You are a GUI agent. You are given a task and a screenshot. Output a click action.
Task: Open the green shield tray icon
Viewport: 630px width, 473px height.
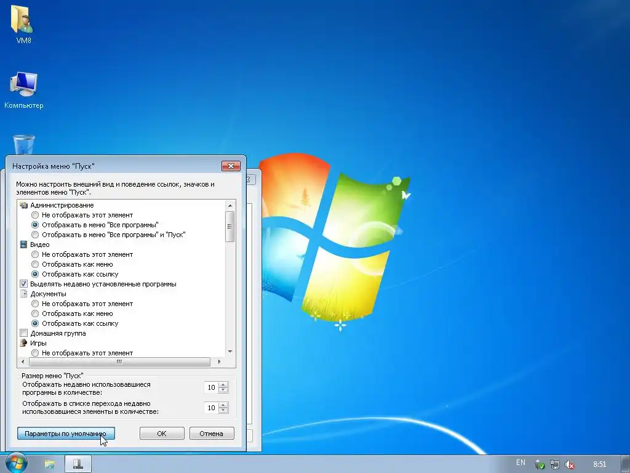540,464
